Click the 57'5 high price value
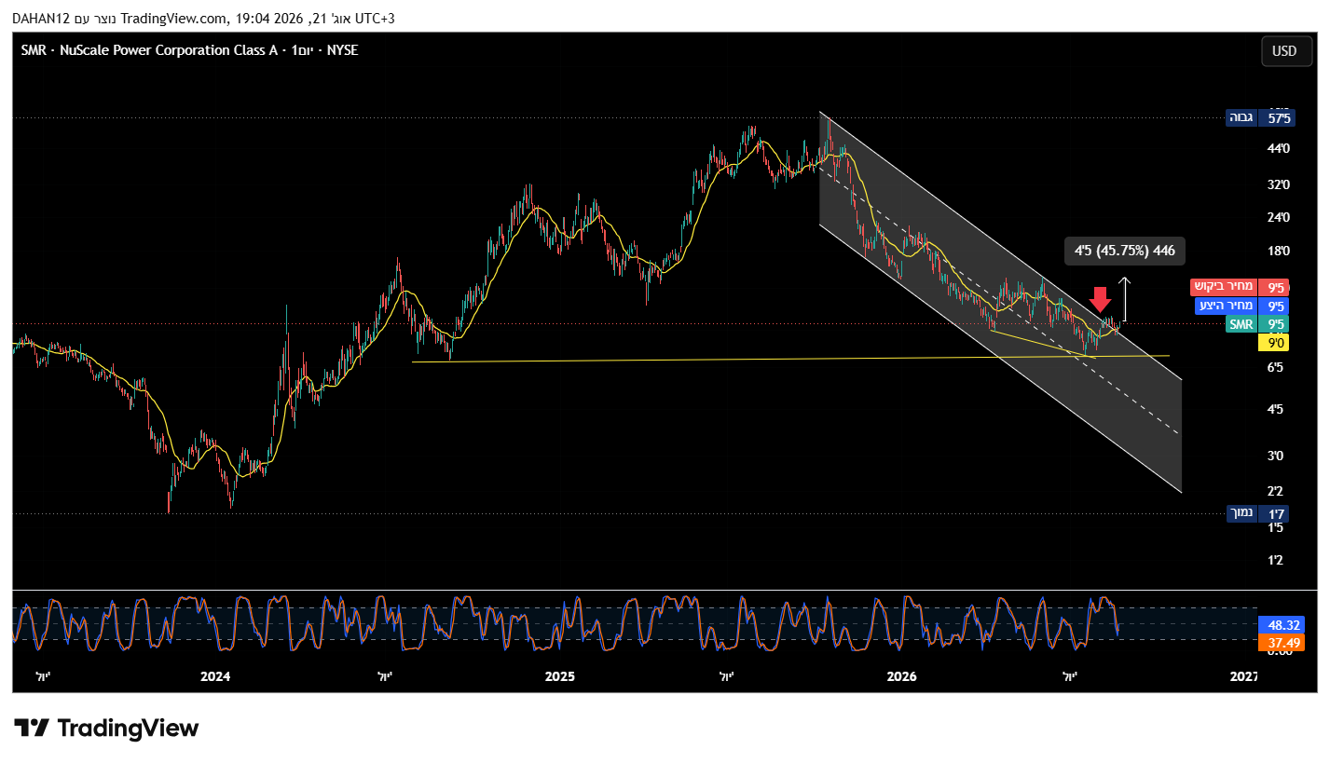This screenshot has width=1330, height=763. tap(1279, 117)
